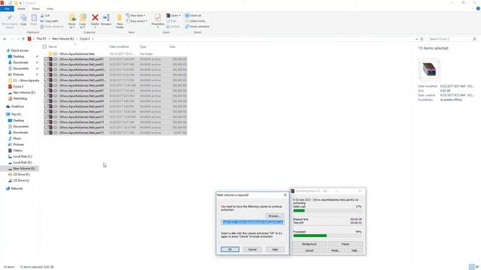481x270 pixels.
Task: Click Select none in the ribbon
Action: click(x=195, y=21)
